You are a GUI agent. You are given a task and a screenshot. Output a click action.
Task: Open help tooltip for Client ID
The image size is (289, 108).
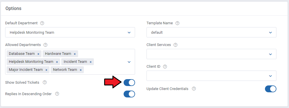(x=165, y=67)
